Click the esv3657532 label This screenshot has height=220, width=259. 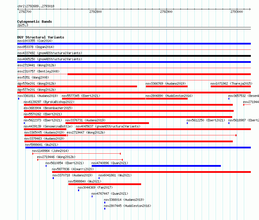click(244, 96)
